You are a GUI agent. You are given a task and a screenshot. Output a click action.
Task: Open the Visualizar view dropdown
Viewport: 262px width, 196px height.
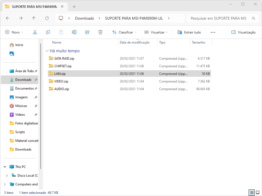156,32
